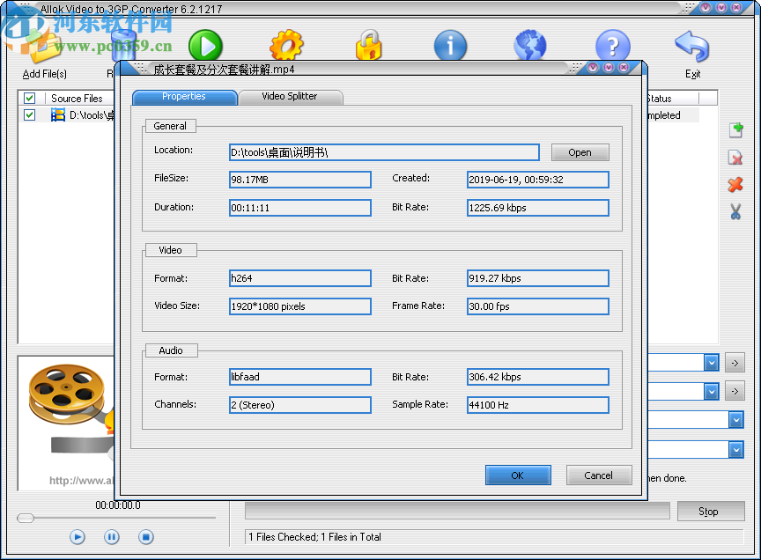Image resolution: width=761 pixels, height=560 pixels.
Task: Expand the second combo box dropdown arrow
Action: tap(711, 391)
